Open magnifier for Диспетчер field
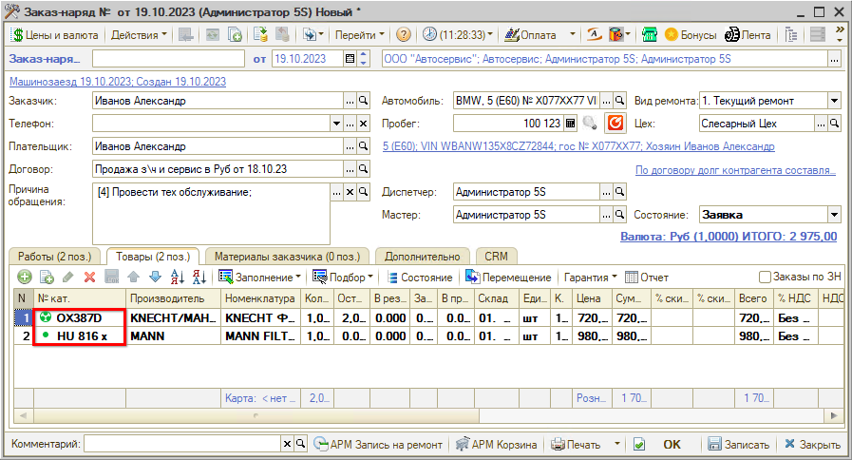Screen dimensions: 852x460 click(x=619, y=192)
